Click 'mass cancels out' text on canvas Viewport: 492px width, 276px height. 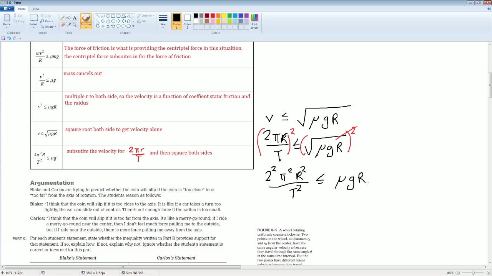tap(83, 74)
